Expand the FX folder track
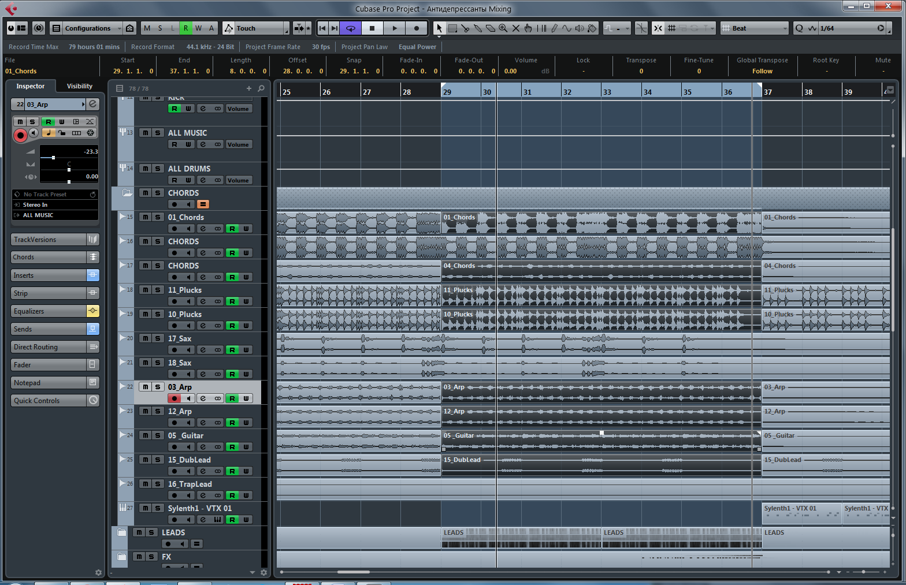The width and height of the screenshot is (906, 585). click(121, 557)
